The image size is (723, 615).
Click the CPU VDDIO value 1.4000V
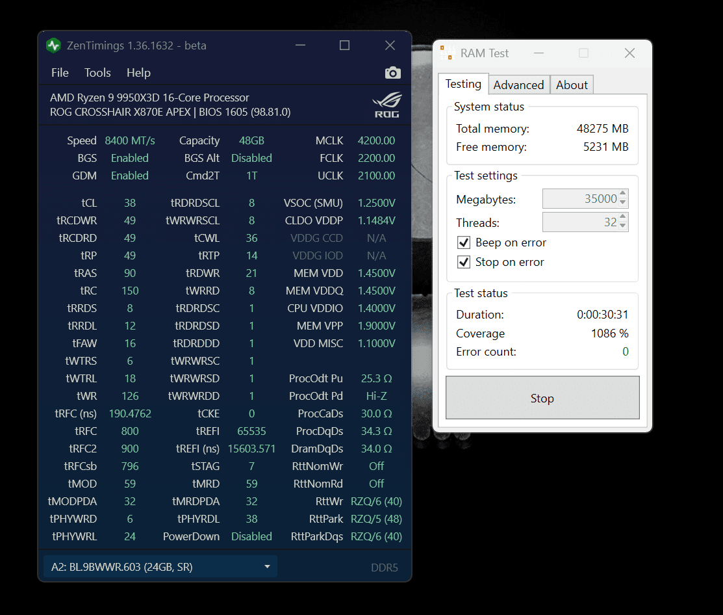pos(376,308)
